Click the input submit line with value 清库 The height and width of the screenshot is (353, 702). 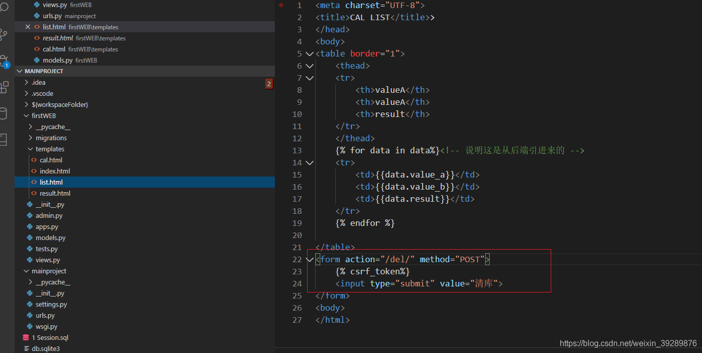[419, 283]
